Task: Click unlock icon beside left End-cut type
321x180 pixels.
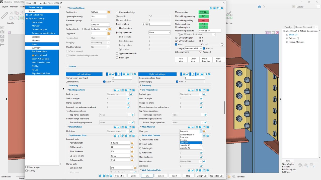Action: pyautogui.click(x=131, y=94)
